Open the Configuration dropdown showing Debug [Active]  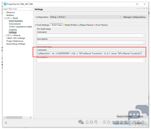[x=86, y=17]
